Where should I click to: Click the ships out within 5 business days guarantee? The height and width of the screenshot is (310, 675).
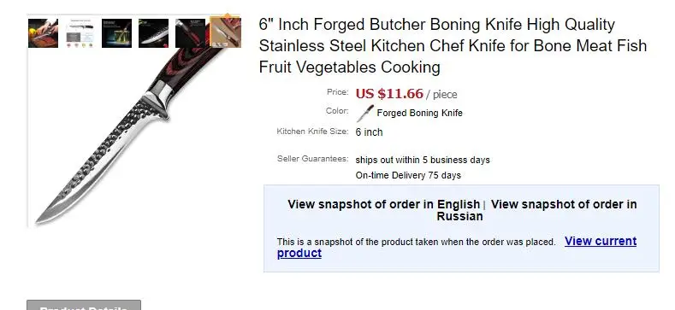coord(423,160)
